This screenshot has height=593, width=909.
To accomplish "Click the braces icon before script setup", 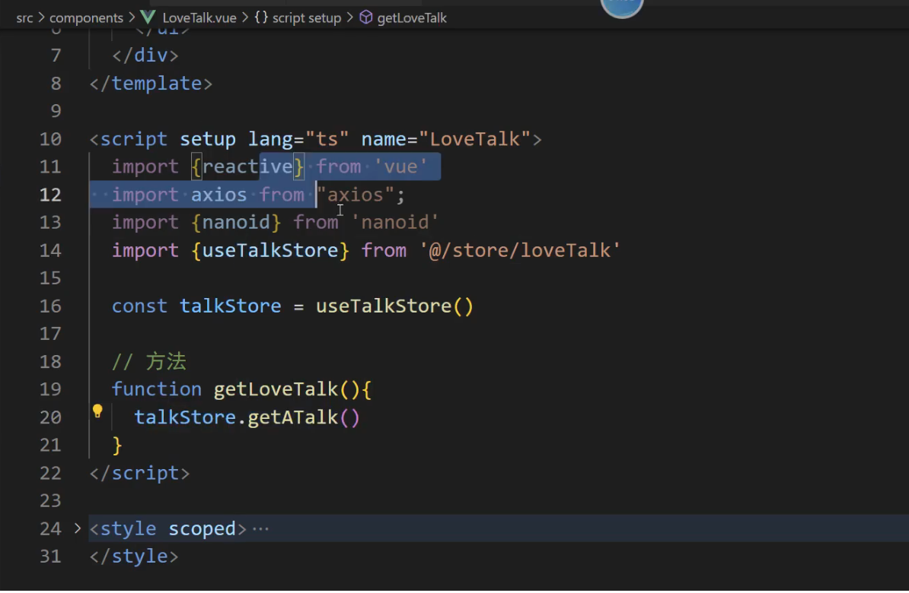I will pos(261,17).
